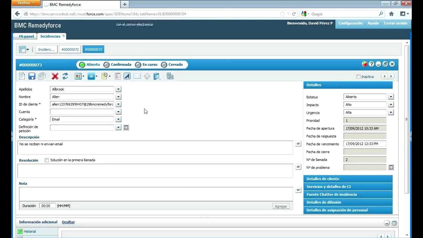Open the pie chart icon in header
This screenshot has width=423, height=238.
365,64
